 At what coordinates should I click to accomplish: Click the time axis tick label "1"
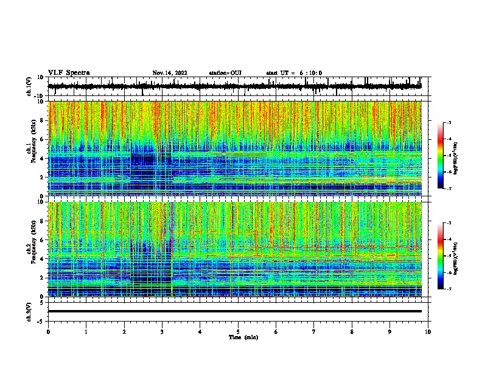click(x=86, y=332)
